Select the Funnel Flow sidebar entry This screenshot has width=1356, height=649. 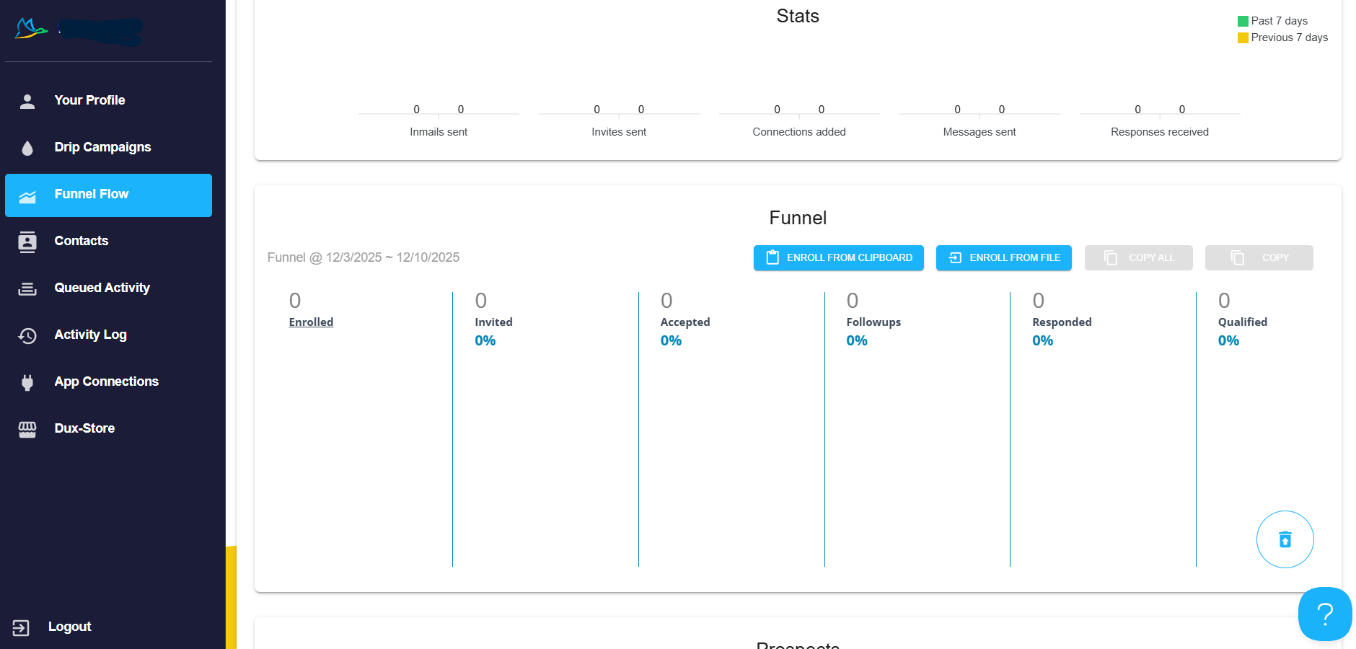click(x=92, y=194)
